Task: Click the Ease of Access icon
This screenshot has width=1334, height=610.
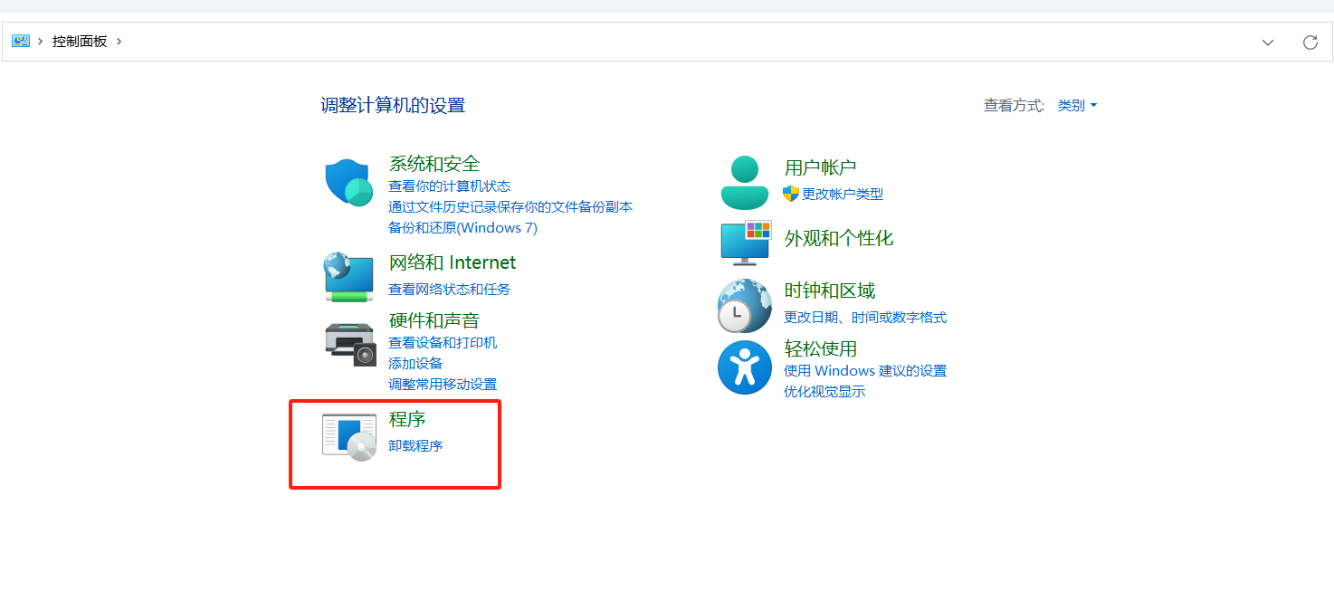Action: 744,368
